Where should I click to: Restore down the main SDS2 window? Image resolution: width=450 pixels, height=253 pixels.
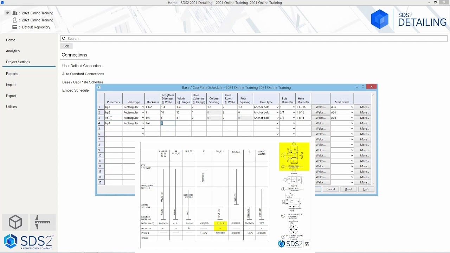pos(435,2)
